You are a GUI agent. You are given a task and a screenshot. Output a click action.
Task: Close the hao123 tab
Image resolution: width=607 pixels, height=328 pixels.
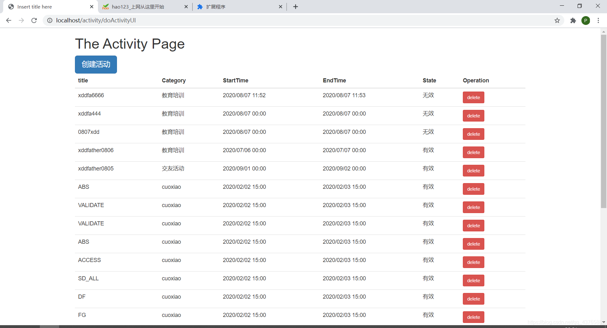(x=186, y=7)
